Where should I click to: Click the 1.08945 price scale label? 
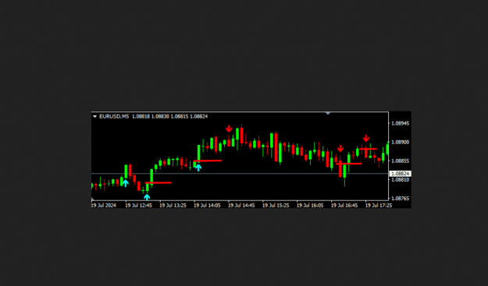coord(401,123)
